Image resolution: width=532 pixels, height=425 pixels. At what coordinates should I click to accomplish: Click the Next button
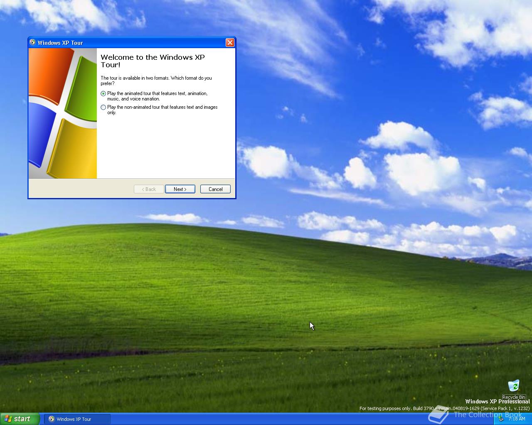click(x=180, y=189)
